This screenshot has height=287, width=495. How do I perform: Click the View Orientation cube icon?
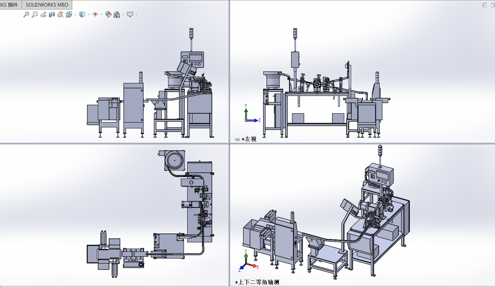click(69, 14)
